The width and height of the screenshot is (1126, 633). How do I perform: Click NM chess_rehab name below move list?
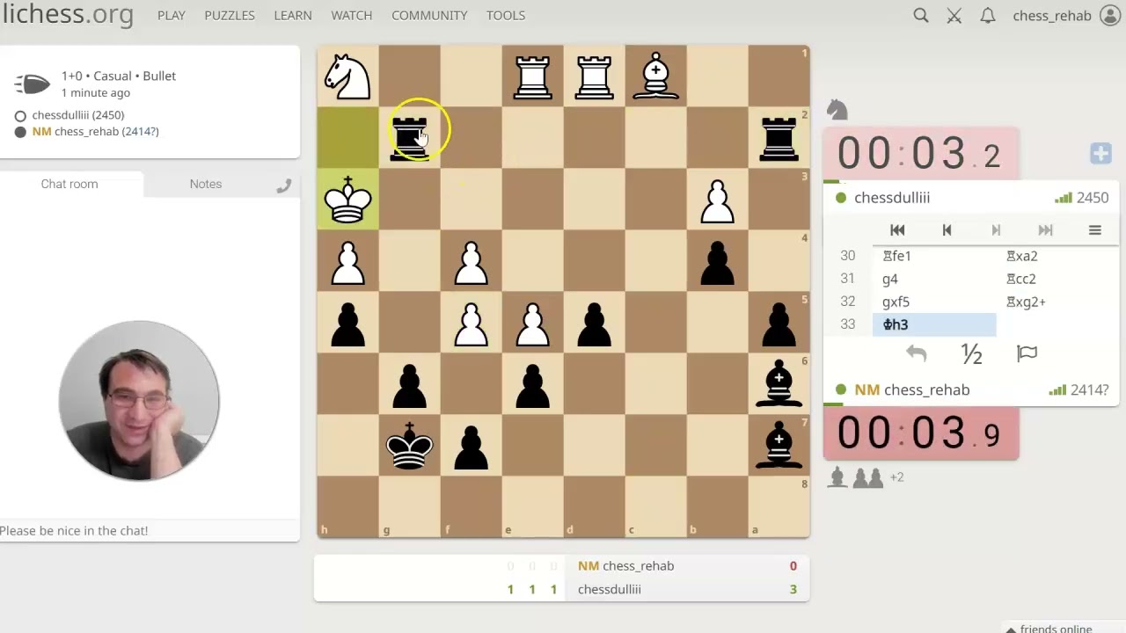pos(912,389)
